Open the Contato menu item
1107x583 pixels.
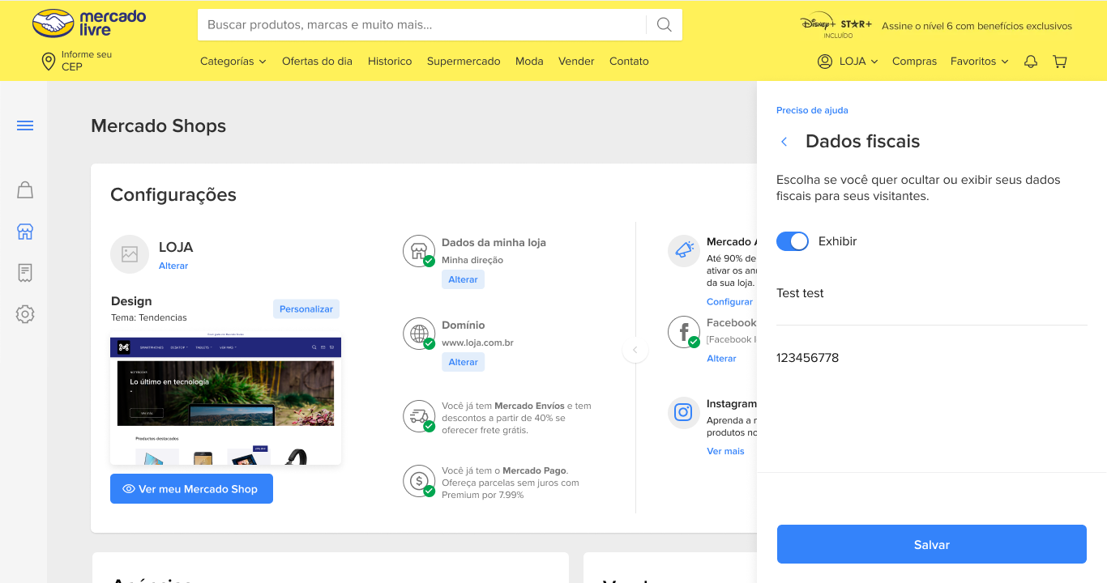point(629,62)
